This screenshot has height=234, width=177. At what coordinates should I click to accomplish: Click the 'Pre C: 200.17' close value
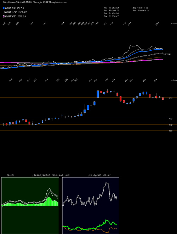click(111, 16)
